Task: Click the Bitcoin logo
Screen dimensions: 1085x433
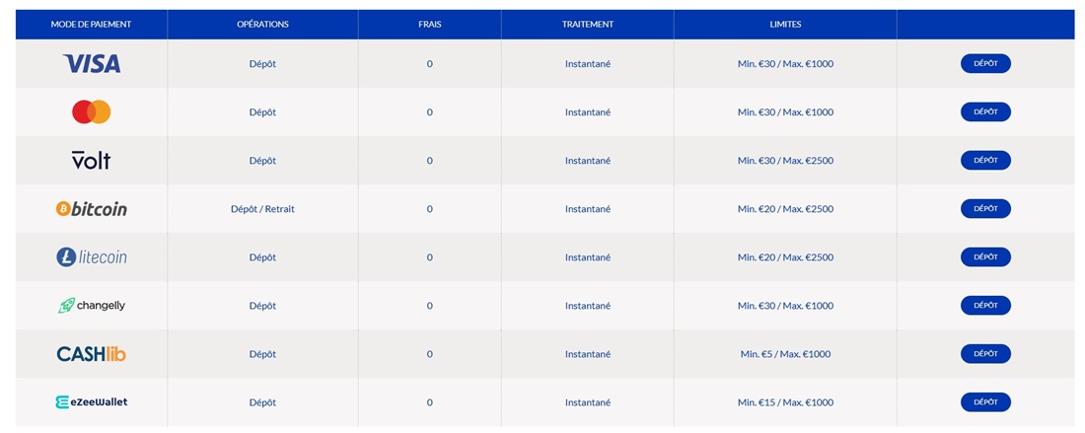Action: point(92,209)
